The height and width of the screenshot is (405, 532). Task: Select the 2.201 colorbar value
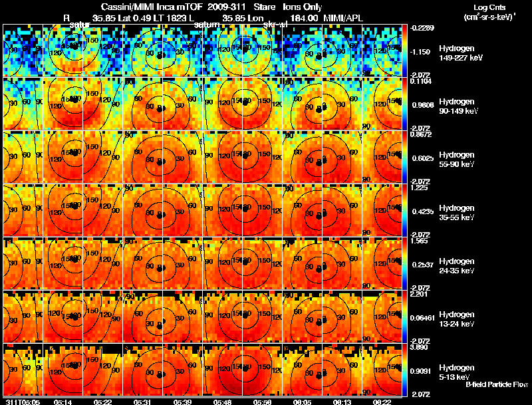click(419, 294)
